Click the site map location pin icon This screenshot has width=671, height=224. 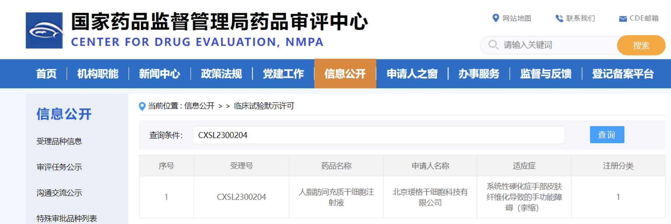pos(496,18)
